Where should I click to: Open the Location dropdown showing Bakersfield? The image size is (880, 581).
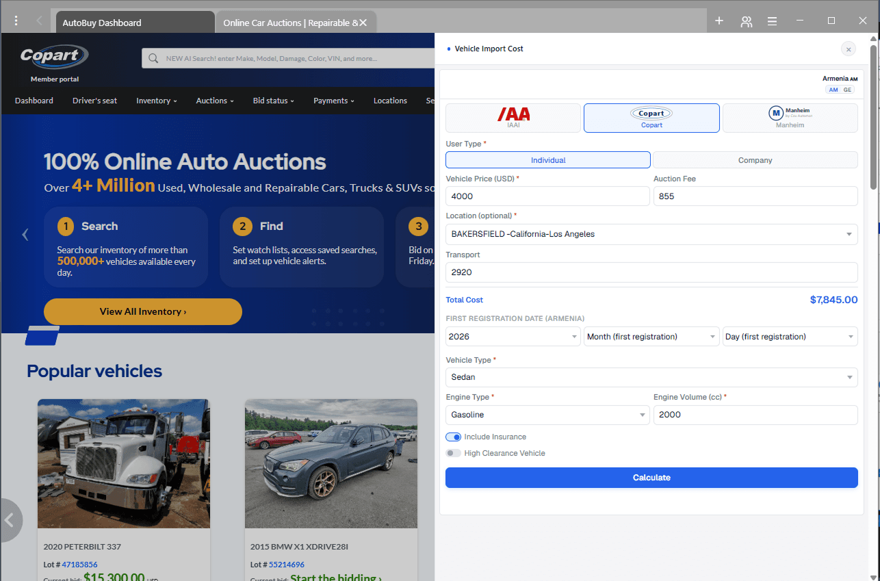point(651,234)
